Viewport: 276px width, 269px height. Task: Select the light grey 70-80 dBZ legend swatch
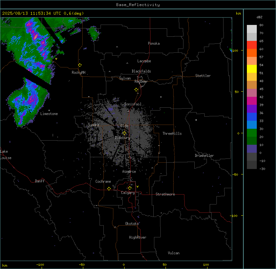tap(252, 29)
